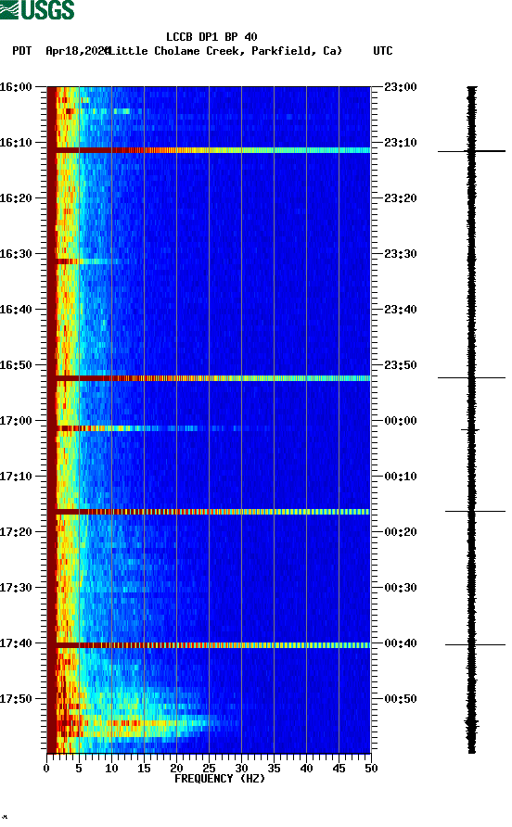The width and height of the screenshot is (512, 827).
Task: Click the 'UTC' timezone label
Action: point(383,51)
